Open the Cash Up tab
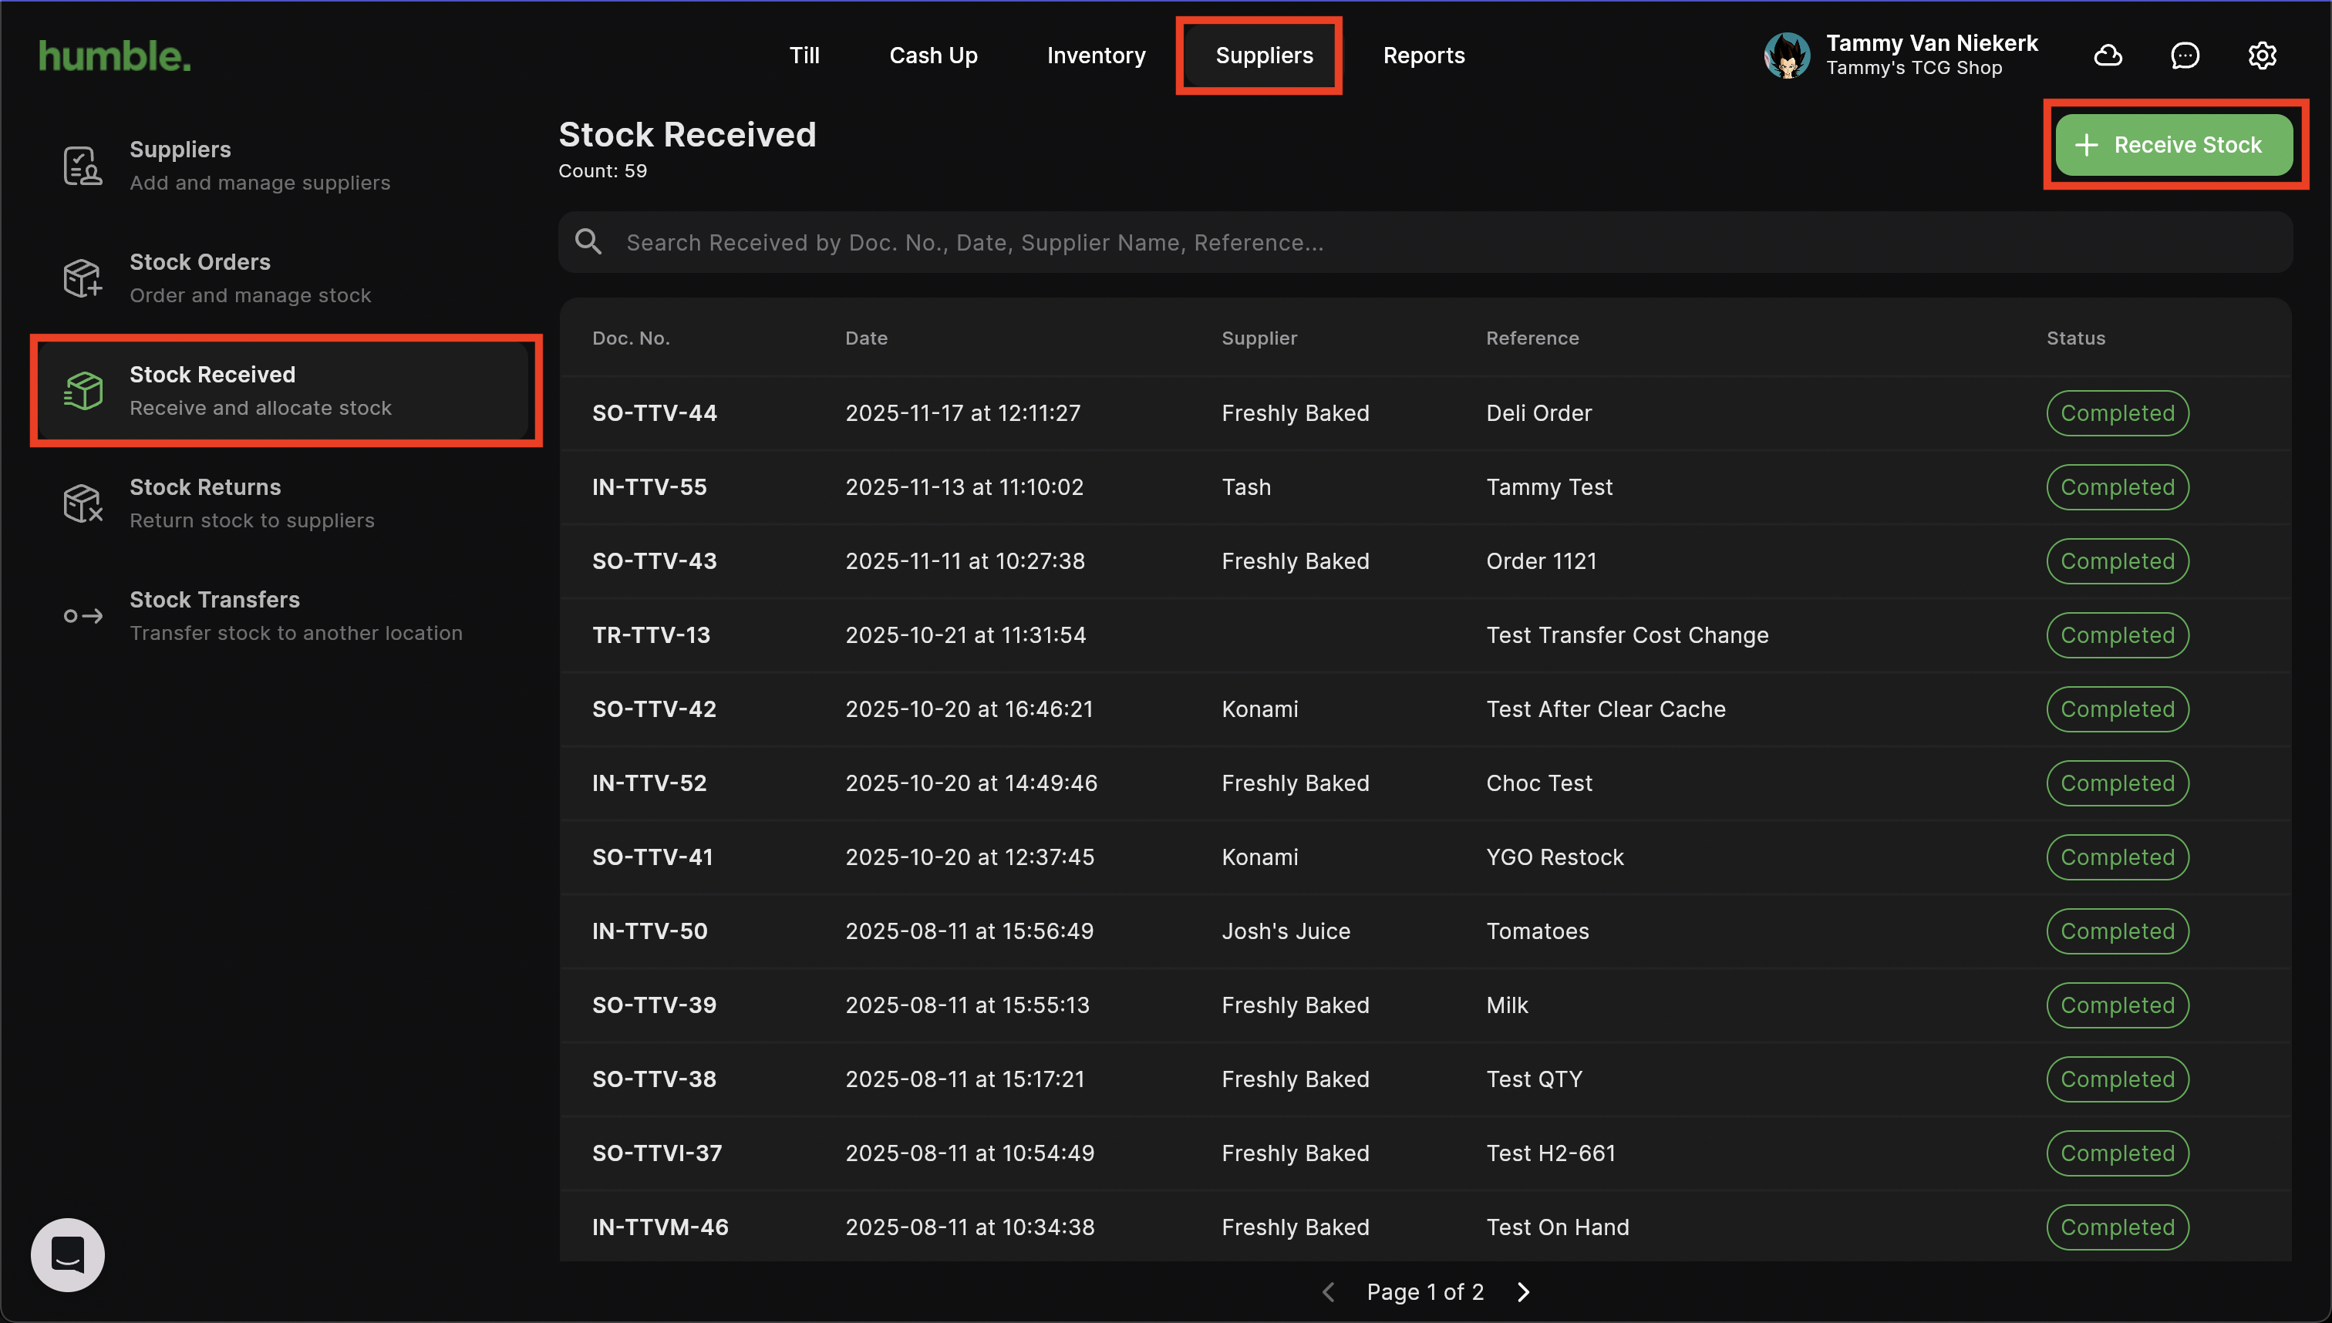 932,56
